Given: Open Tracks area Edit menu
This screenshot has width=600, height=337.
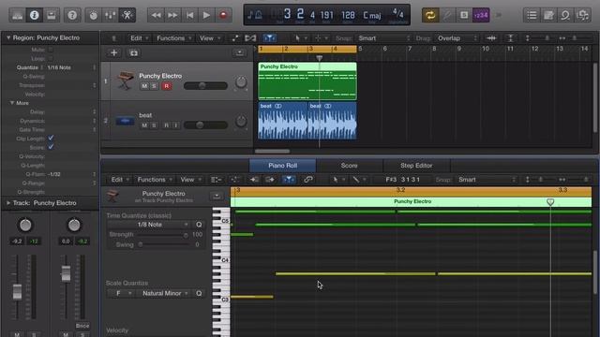Looking at the screenshot, I should point(139,38).
